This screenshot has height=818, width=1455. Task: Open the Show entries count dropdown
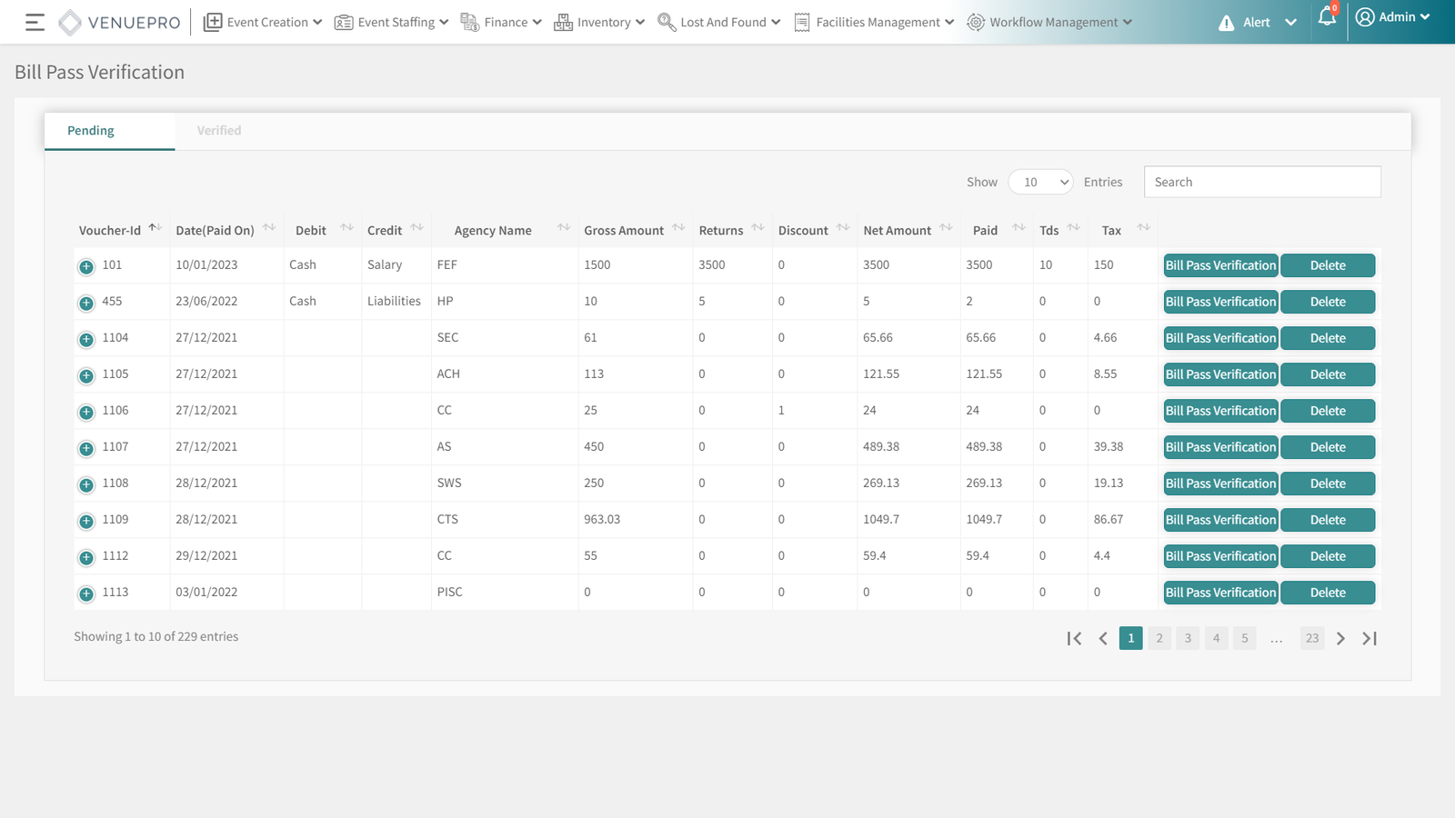[x=1040, y=182]
